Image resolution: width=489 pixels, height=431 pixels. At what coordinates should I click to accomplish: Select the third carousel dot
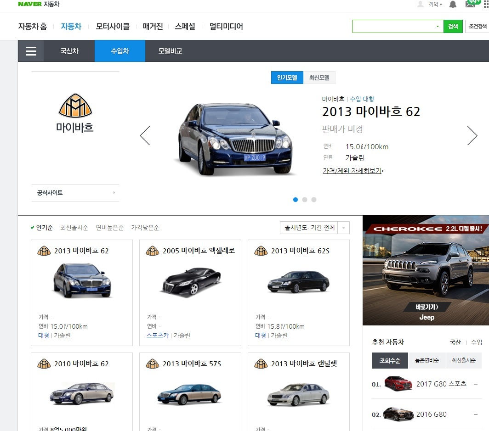(x=314, y=200)
